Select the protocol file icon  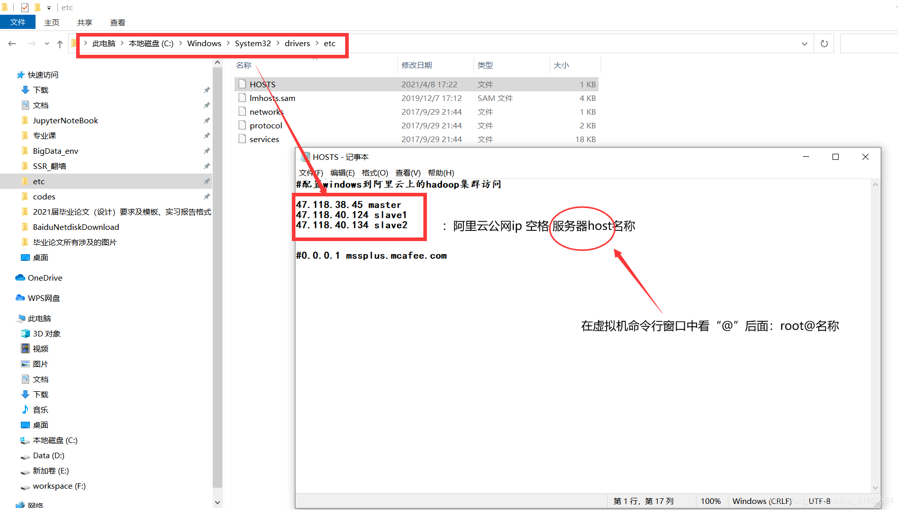[242, 125]
